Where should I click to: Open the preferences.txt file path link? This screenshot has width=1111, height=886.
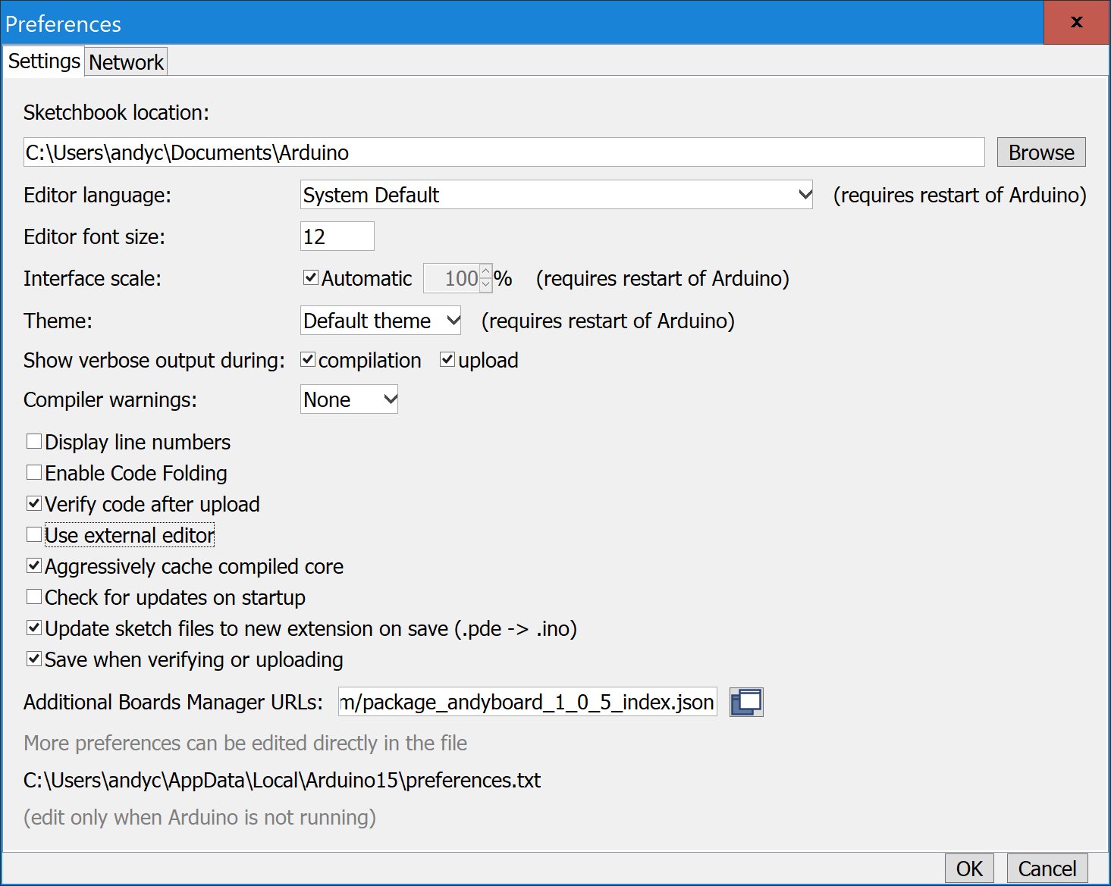point(282,780)
